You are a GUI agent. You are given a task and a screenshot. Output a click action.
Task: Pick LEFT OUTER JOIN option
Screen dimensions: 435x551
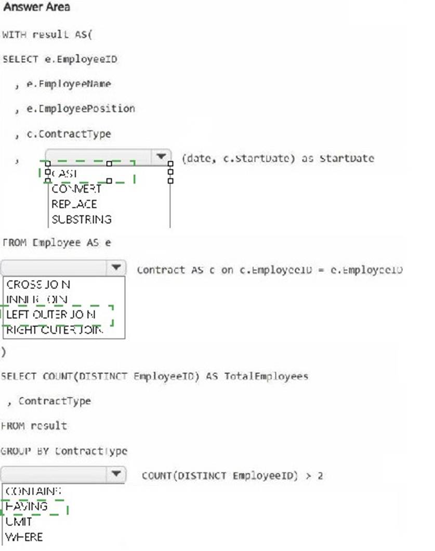click(x=51, y=314)
